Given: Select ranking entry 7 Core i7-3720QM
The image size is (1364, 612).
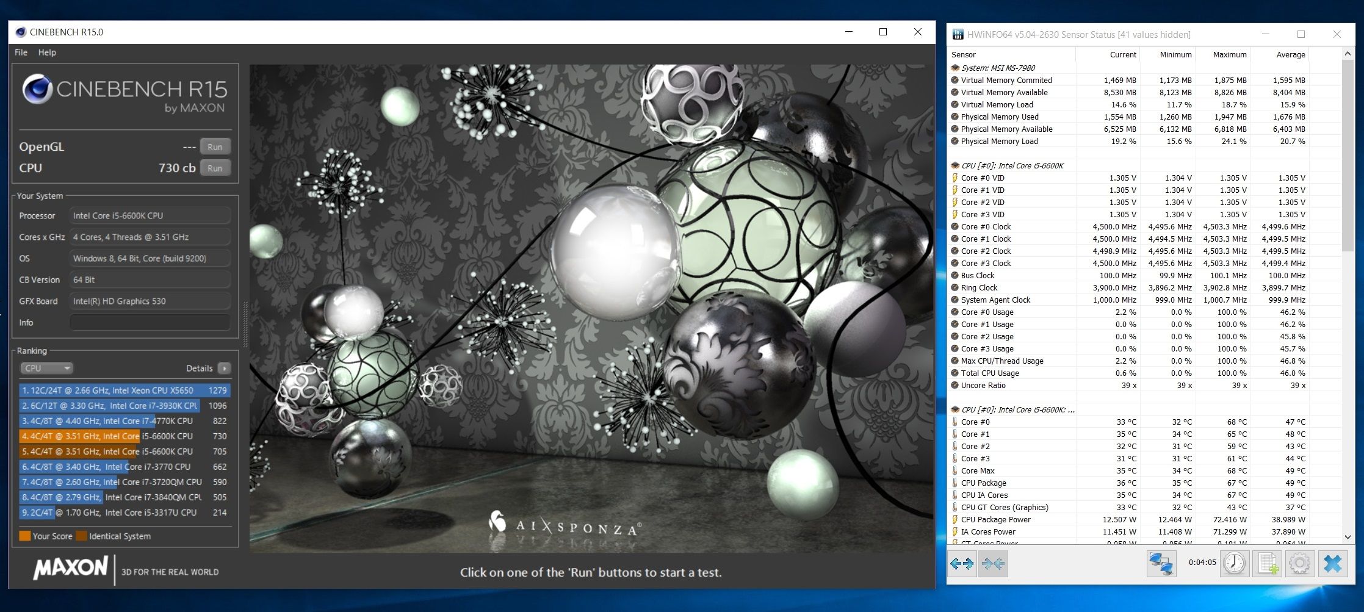Looking at the screenshot, I should [x=124, y=482].
